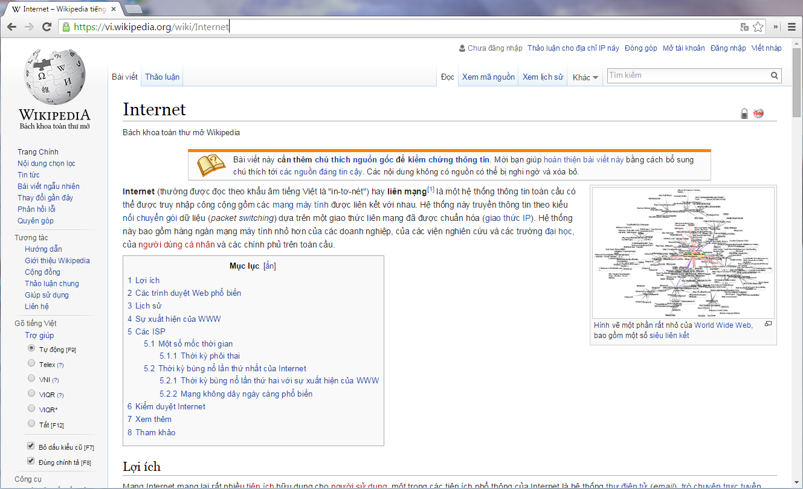Open a new tab with the tab strip button
803x489 pixels.
(135, 9)
